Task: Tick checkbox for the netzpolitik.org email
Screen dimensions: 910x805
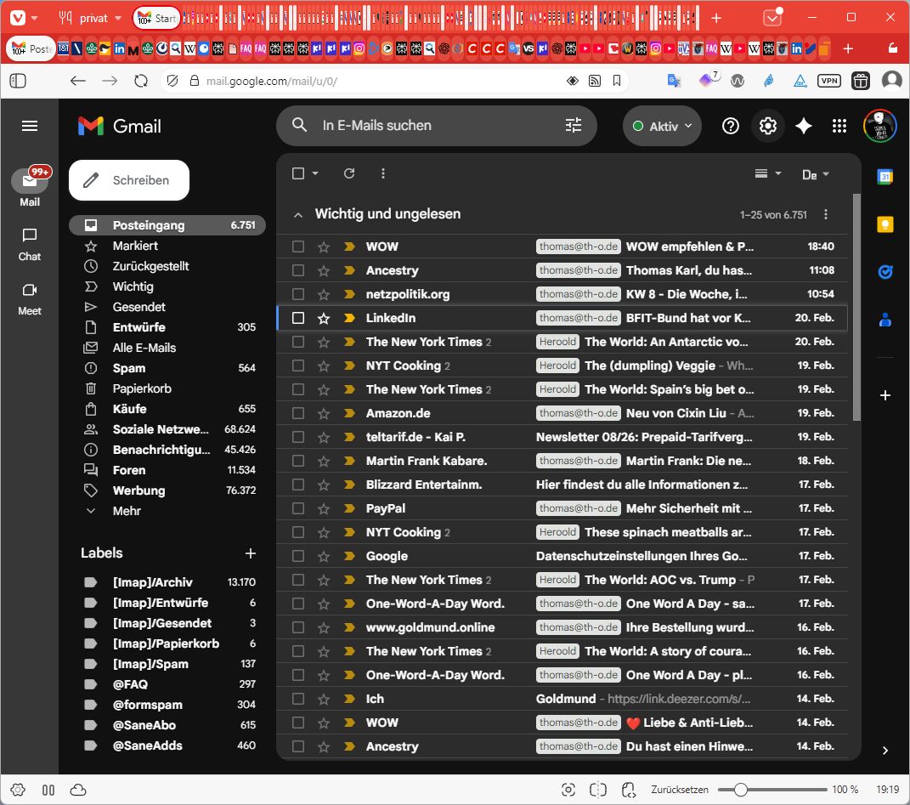Action: [x=298, y=294]
